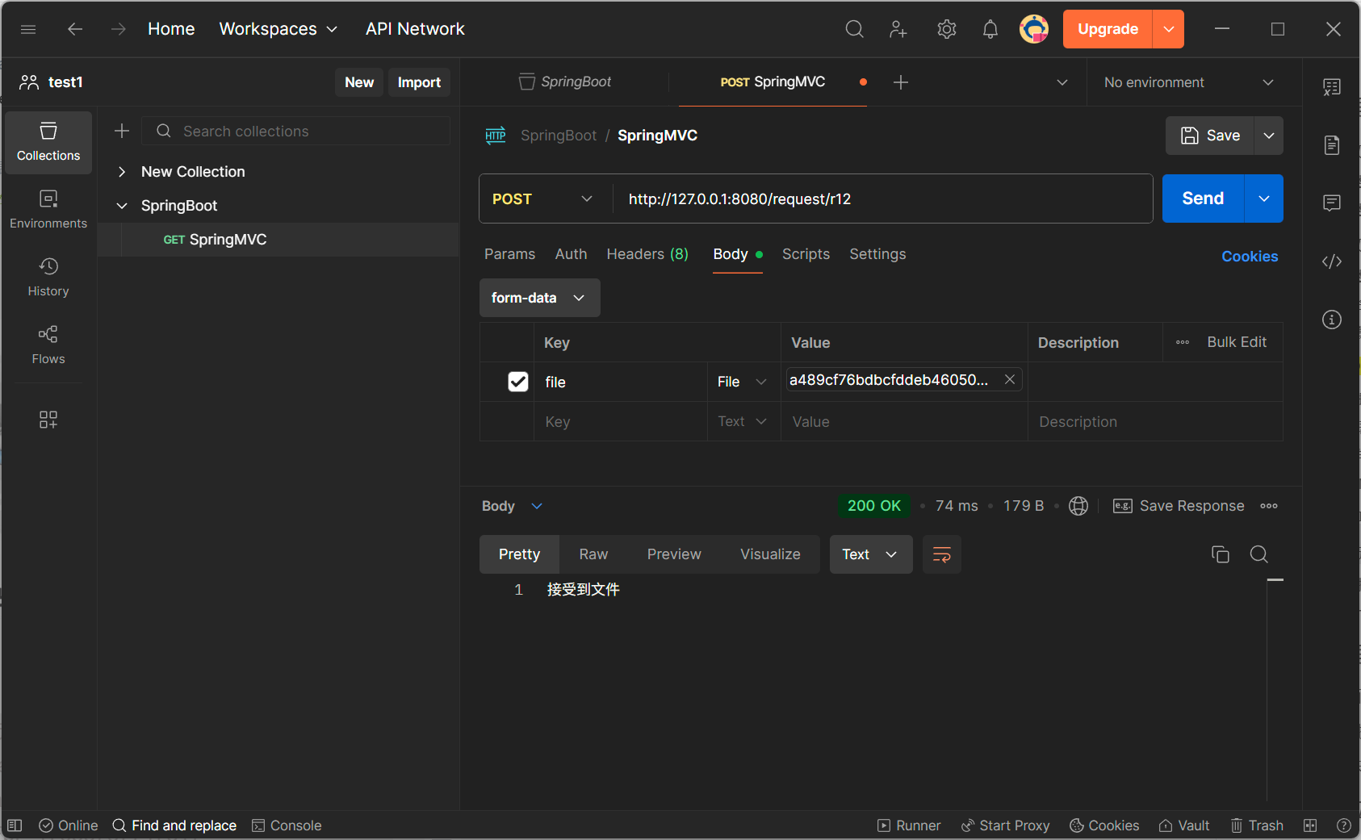Open Flows in the sidebar

[48, 345]
